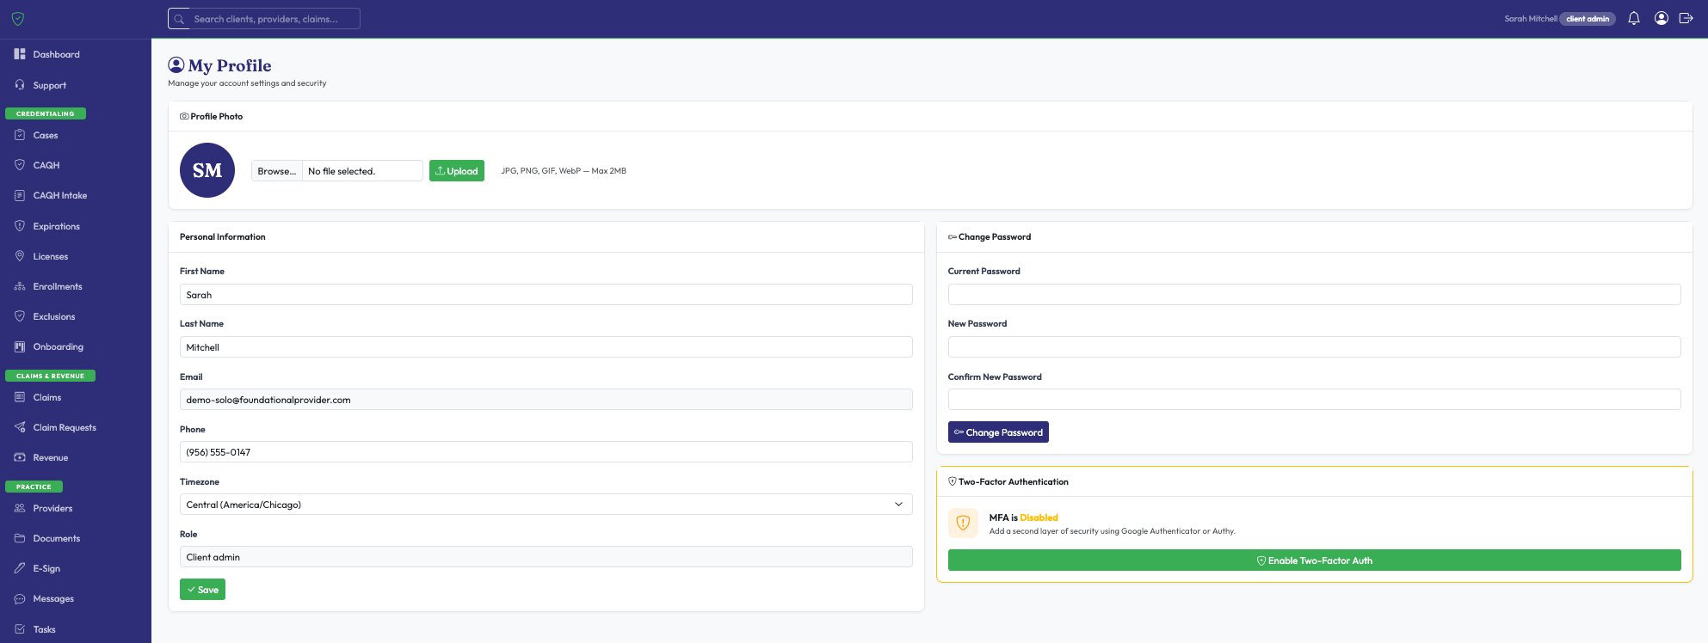This screenshot has height=643, width=1708.
Task: Click the Messages chat bubble icon
Action: [20, 598]
